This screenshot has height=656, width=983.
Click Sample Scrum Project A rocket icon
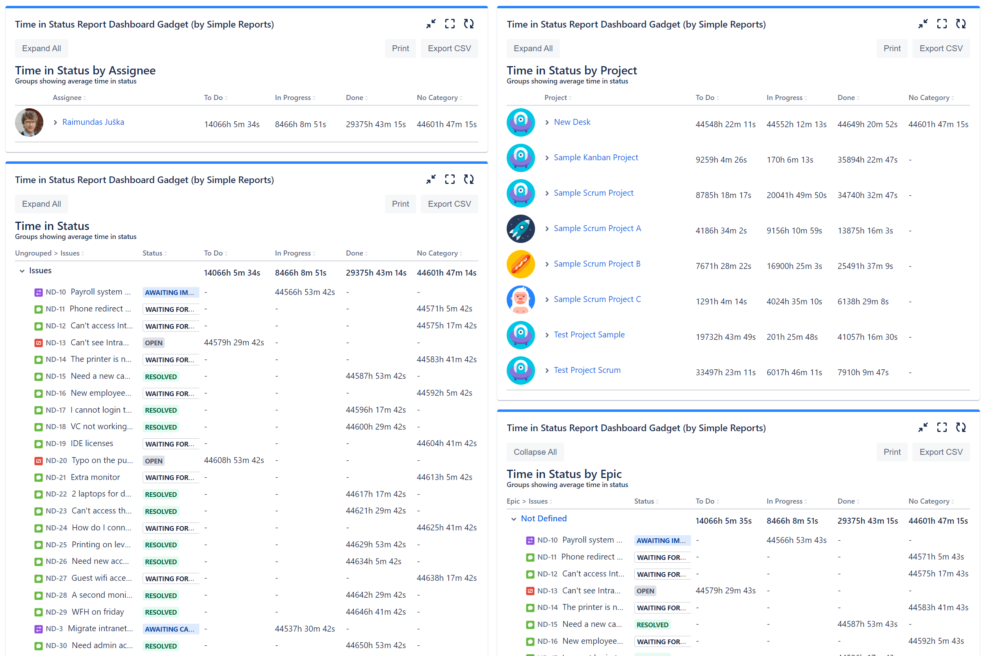click(520, 229)
